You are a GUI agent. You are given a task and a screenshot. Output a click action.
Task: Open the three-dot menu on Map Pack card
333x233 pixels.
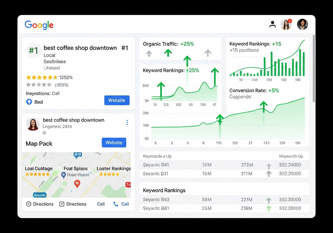tap(127, 122)
